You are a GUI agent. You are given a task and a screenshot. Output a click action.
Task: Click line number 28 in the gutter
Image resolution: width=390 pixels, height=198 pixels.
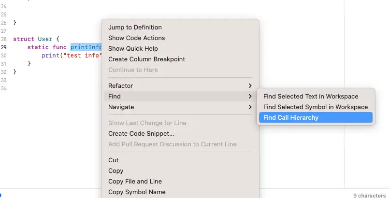pos(3,39)
